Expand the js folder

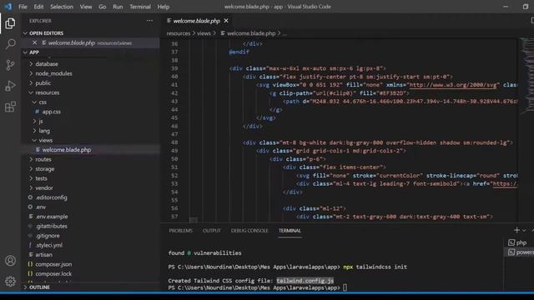tap(41, 121)
